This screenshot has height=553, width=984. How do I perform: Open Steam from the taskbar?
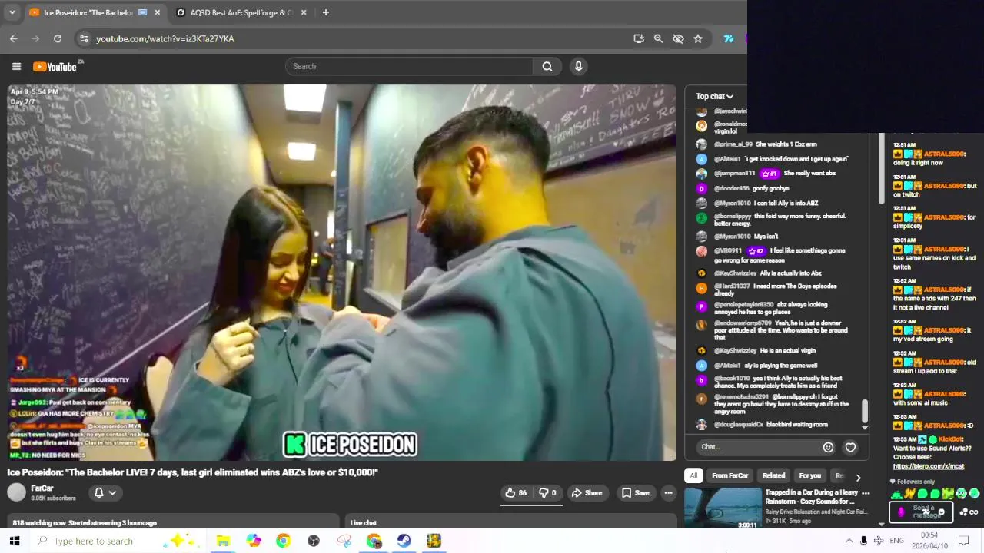point(404,541)
